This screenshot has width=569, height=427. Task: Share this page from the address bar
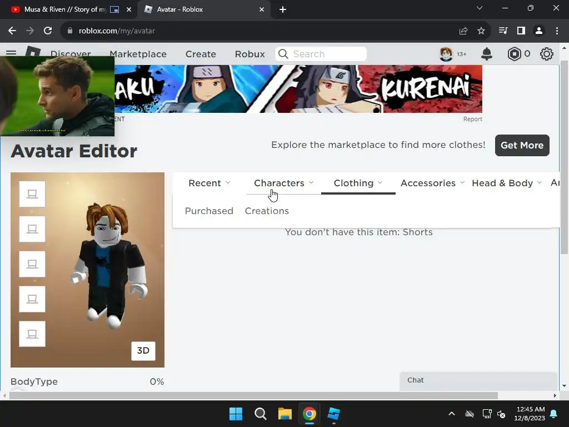pyautogui.click(x=463, y=31)
